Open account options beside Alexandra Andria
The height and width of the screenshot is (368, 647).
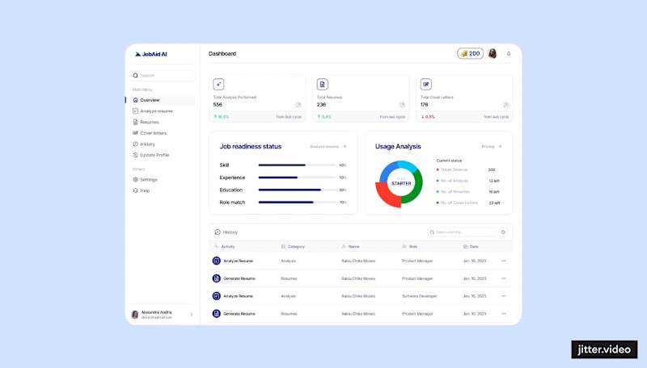pyautogui.click(x=192, y=315)
